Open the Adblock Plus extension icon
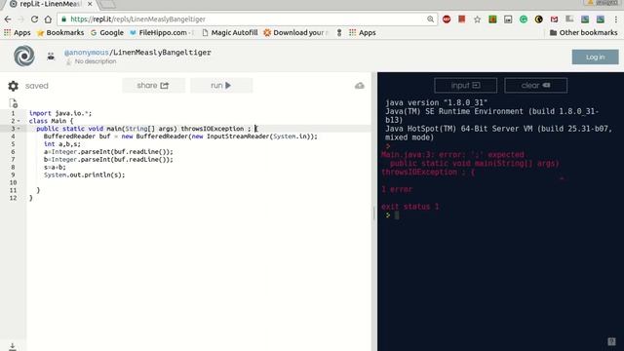 (x=447, y=19)
